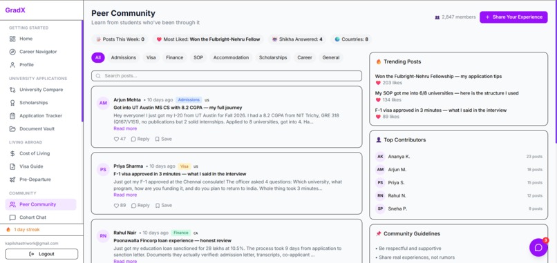
Task: Click the Admissions tag on Arjun Mehta's post
Action: [189, 99]
